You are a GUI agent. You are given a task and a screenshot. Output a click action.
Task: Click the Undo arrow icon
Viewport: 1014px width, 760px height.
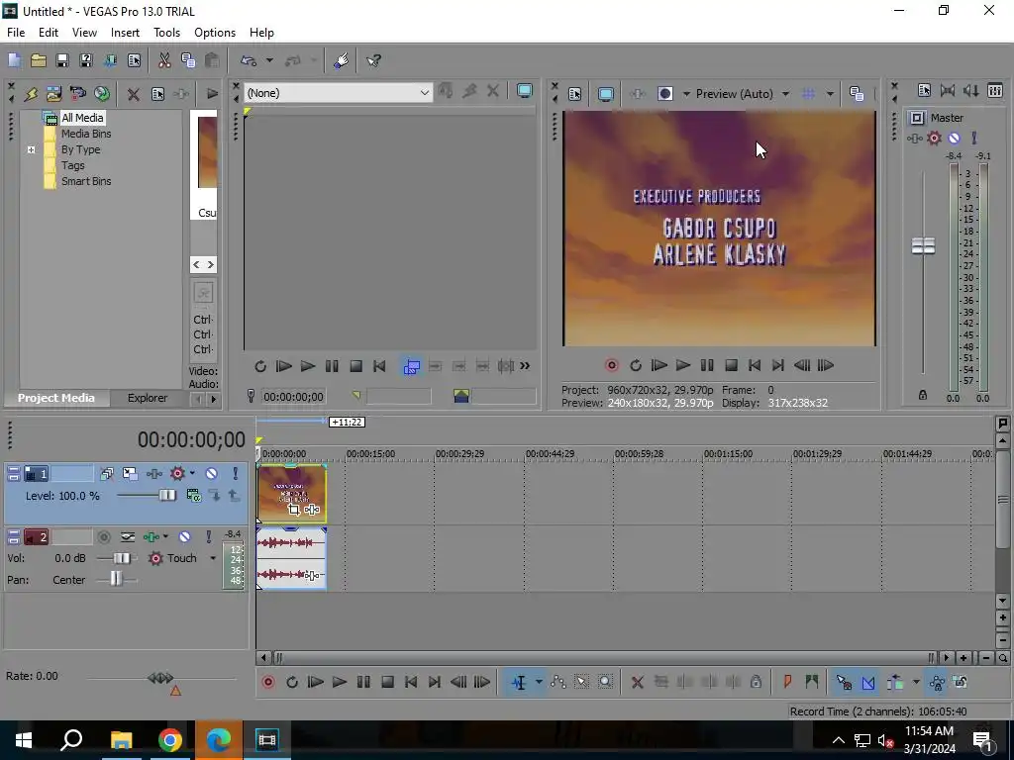coord(249,60)
